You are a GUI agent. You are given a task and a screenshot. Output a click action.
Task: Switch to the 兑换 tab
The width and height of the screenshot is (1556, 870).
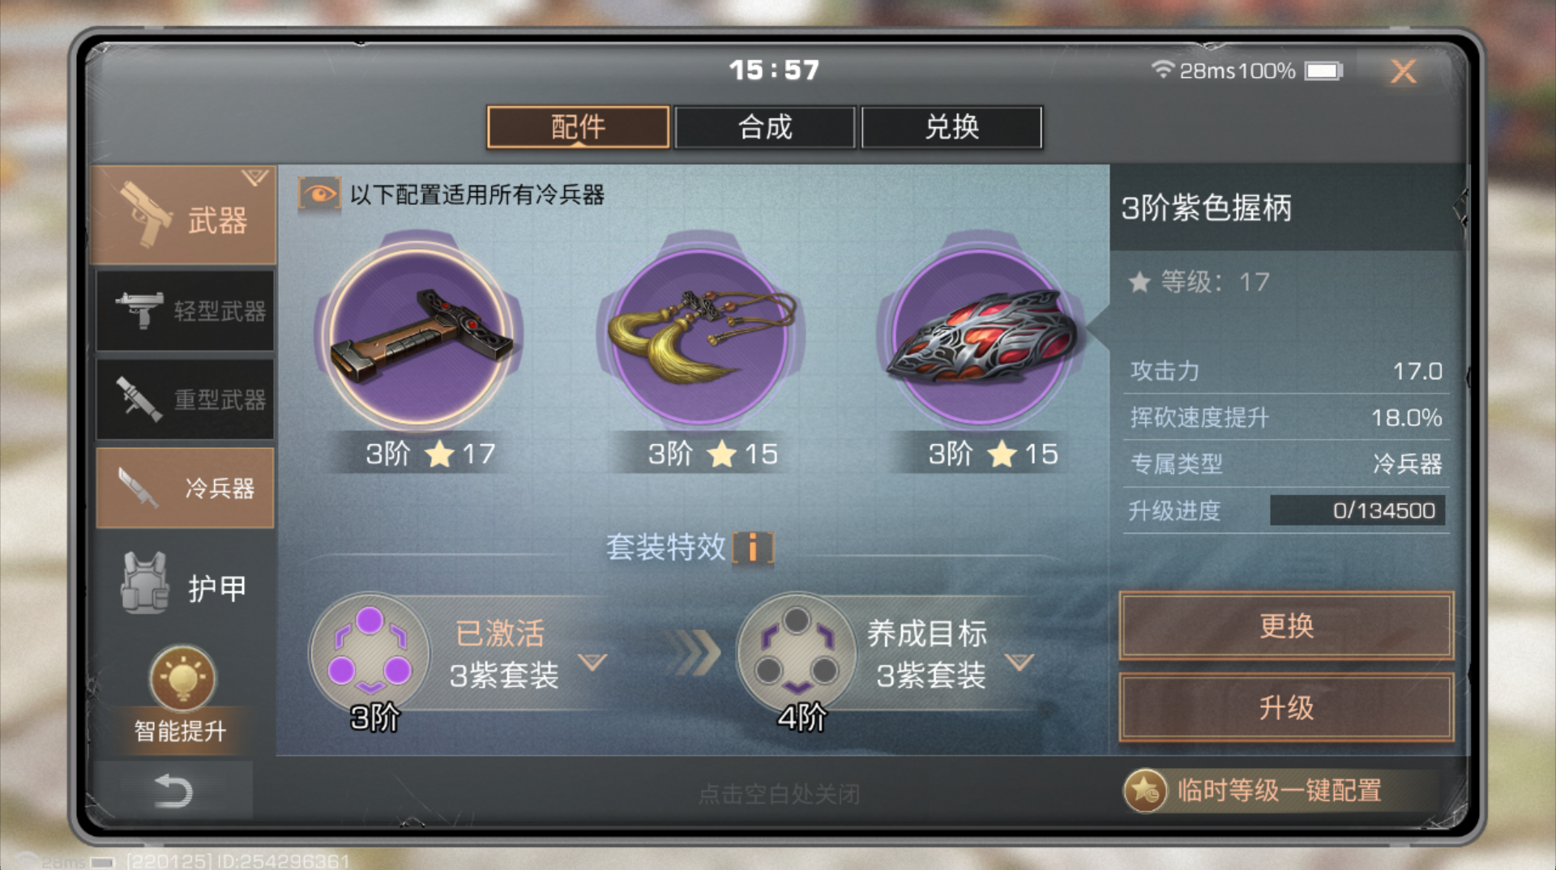[951, 127]
